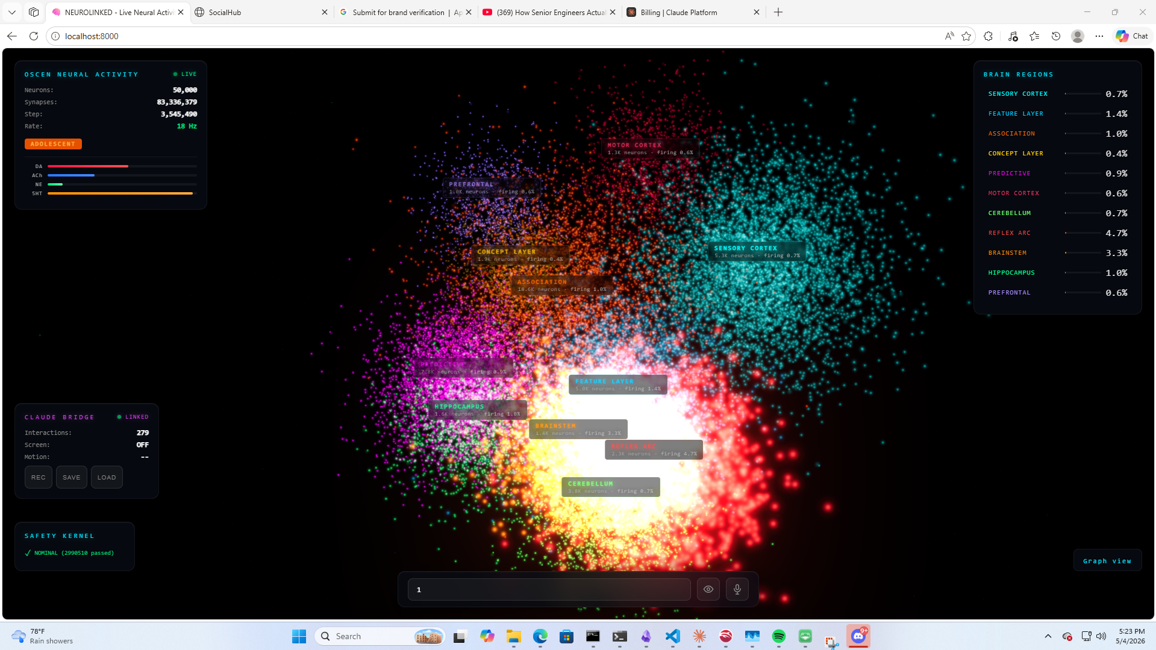Image resolution: width=1156 pixels, height=650 pixels.
Task: Toggle the eye screen-vision button
Action: point(708,589)
